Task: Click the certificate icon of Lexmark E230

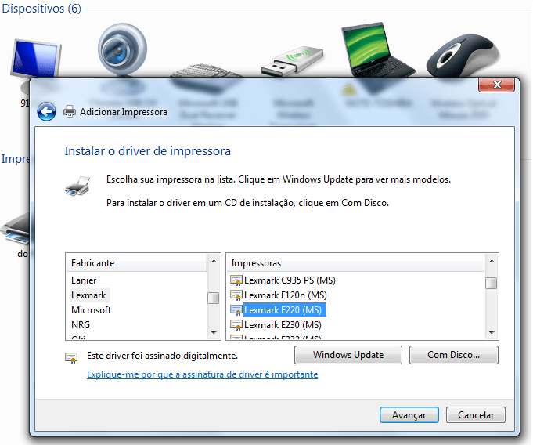Action: click(x=236, y=325)
